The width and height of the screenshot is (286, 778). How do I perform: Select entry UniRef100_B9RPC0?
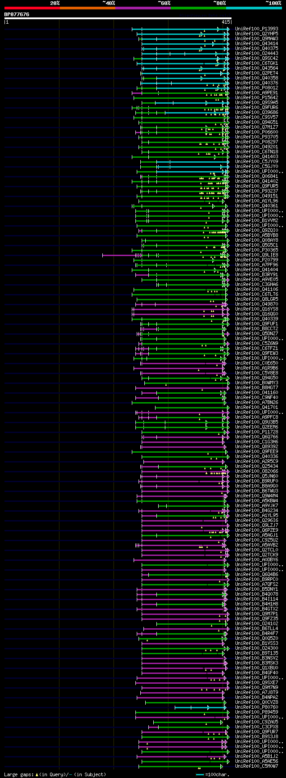257,580
